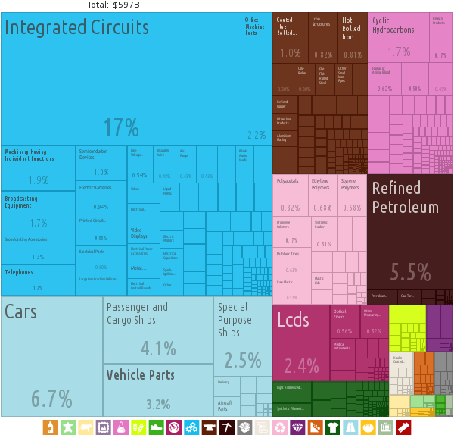This screenshot has width=454, height=435.
Task: Select the cow Animal Products legend icon
Action: [86, 427]
